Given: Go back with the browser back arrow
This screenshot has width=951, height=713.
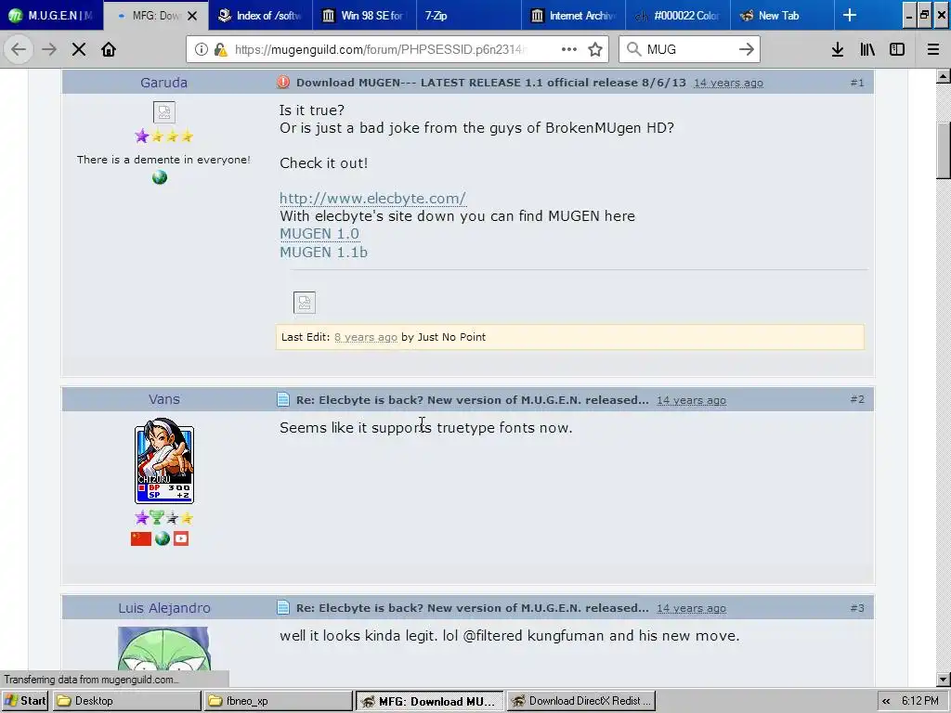Looking at the screenshot, I should (x=19, y=49).
